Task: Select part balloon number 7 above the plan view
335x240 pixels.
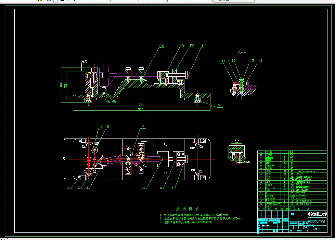Action: coord(143,127)
